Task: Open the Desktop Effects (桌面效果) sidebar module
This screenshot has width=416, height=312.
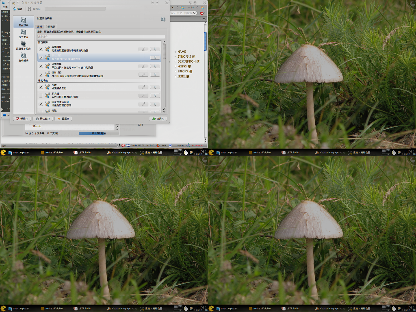Action: pyautogui.click(x=24, y=22)
